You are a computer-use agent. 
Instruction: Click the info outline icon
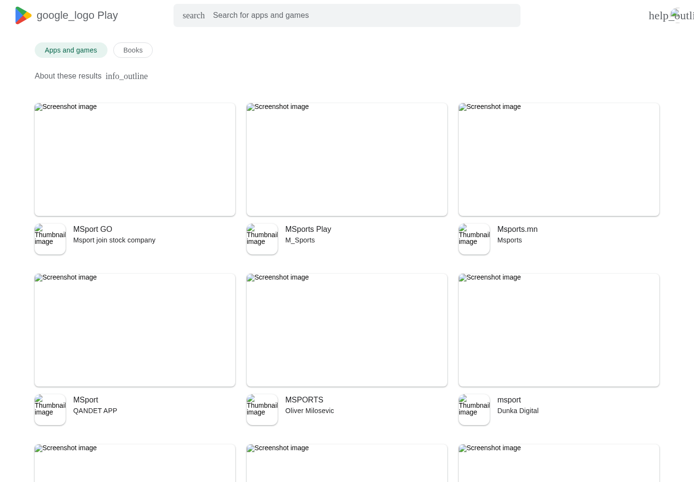click(127, 76)
